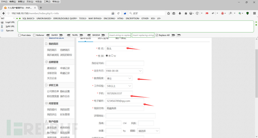Enable the Referrer checkbox
The height and width of the screenshot is (138, 258).
coord(34,35)
